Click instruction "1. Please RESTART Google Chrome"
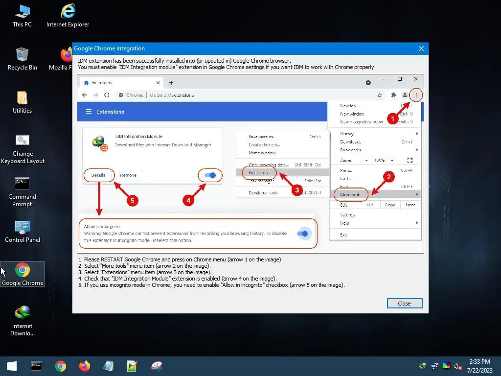The width and height of the screenshot is (501, 376). [x=180, y=259]
